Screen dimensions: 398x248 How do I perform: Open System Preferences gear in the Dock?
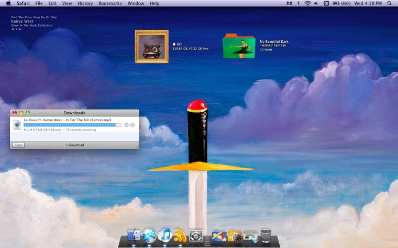pos(196,235)
